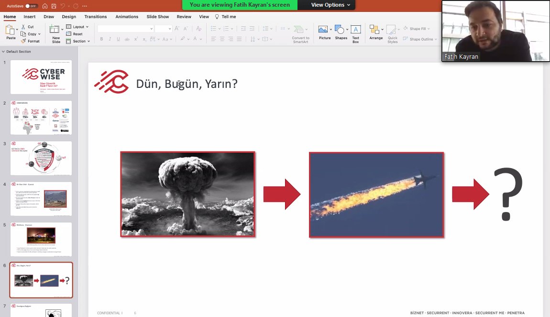Image resolution: width=550 pixels, height=317 pixels.
Task: Expand the Paste options arrow
Action: pos(17,30)
